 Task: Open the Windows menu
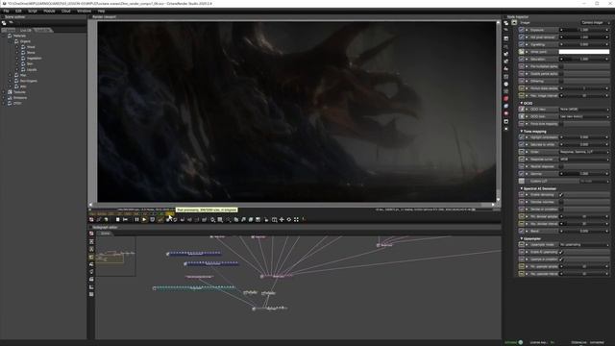click(84, 11)
